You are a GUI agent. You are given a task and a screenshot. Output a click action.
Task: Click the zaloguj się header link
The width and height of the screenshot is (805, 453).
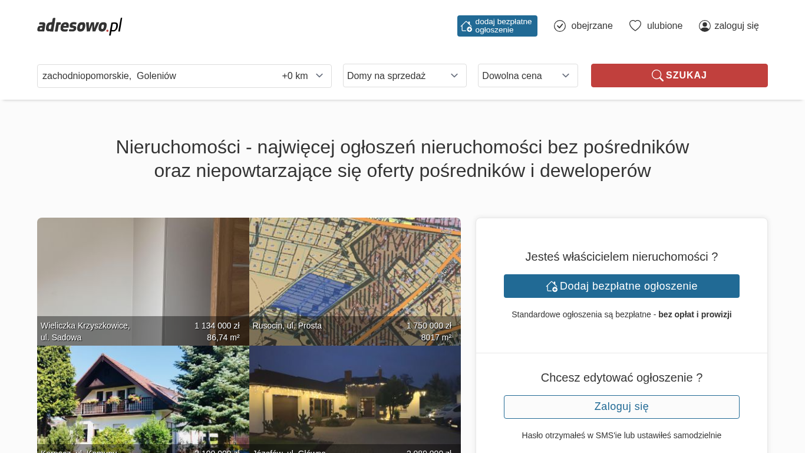736,26
